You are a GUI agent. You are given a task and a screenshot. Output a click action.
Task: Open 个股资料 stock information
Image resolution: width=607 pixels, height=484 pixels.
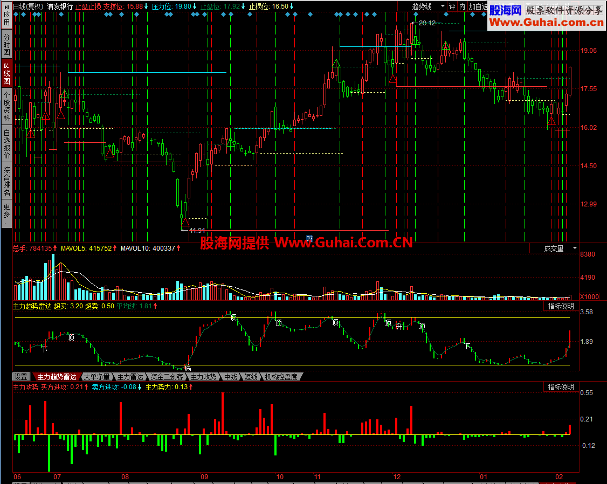[6, 106]
